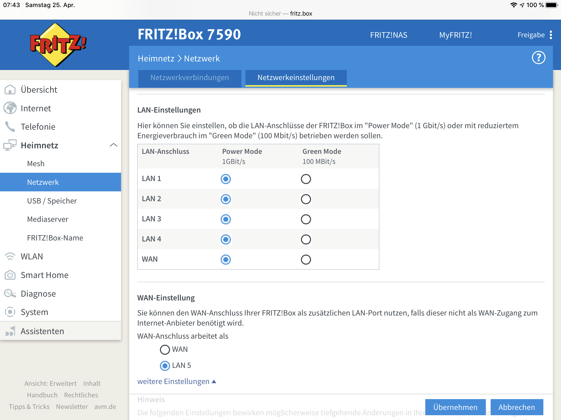Select Green Mode for LAN 4
Image resolution: width=561 pixels, height=420 pixels.
pos(306,239)
